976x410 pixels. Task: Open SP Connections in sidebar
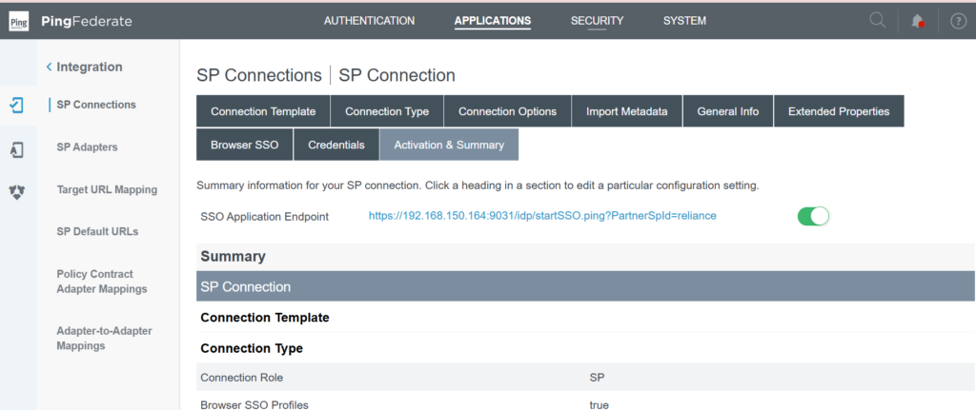coord(96,105)
